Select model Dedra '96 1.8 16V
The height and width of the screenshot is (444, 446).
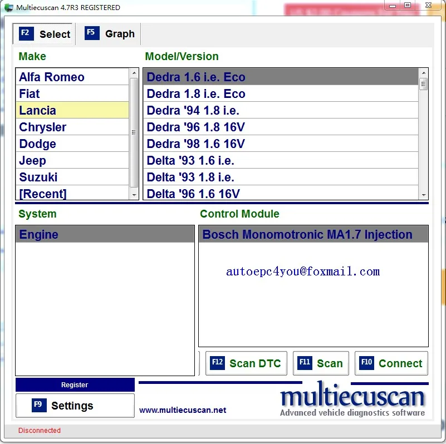click(x=281, y=127)
